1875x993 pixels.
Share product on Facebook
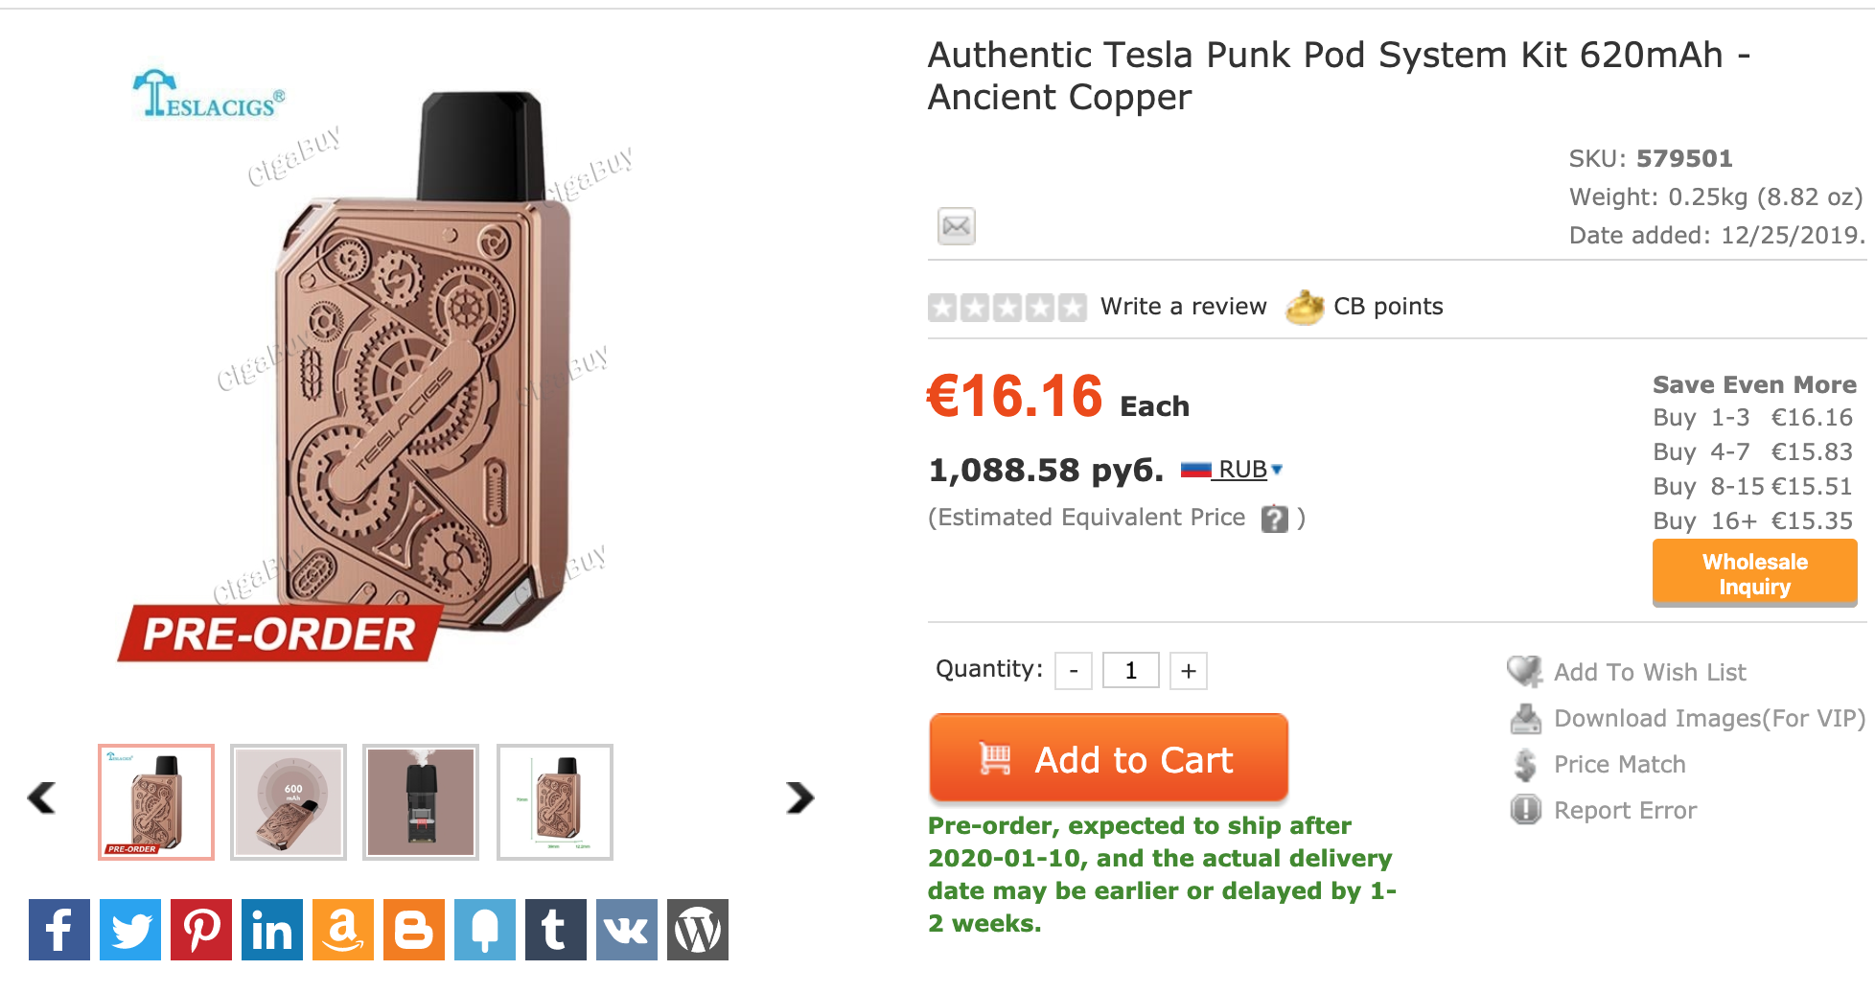59,930
